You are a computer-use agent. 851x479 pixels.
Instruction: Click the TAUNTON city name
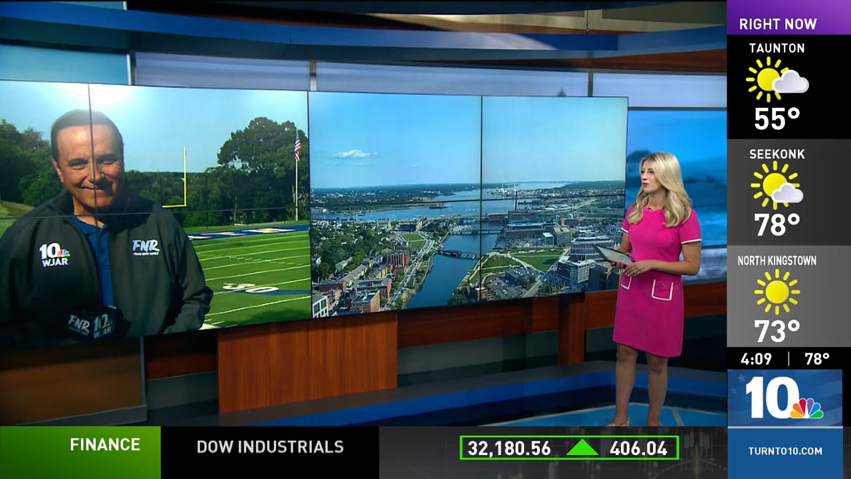pyautogui.click(x=777, y=48)
